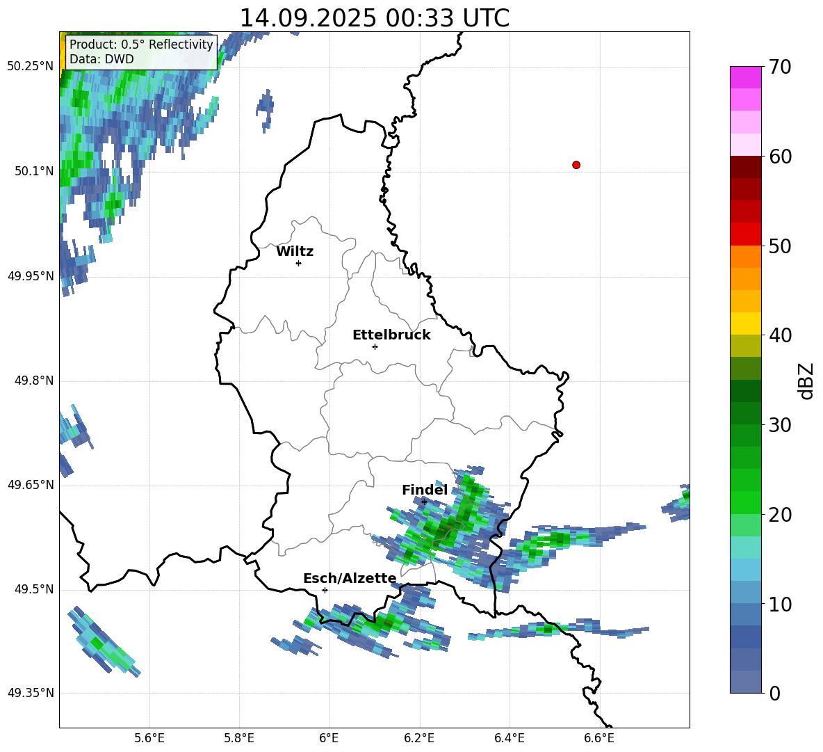The height and width of the screenshot is (752, 823).
Task: Click the 49.65°N latitude label
Action: [30, 484]
